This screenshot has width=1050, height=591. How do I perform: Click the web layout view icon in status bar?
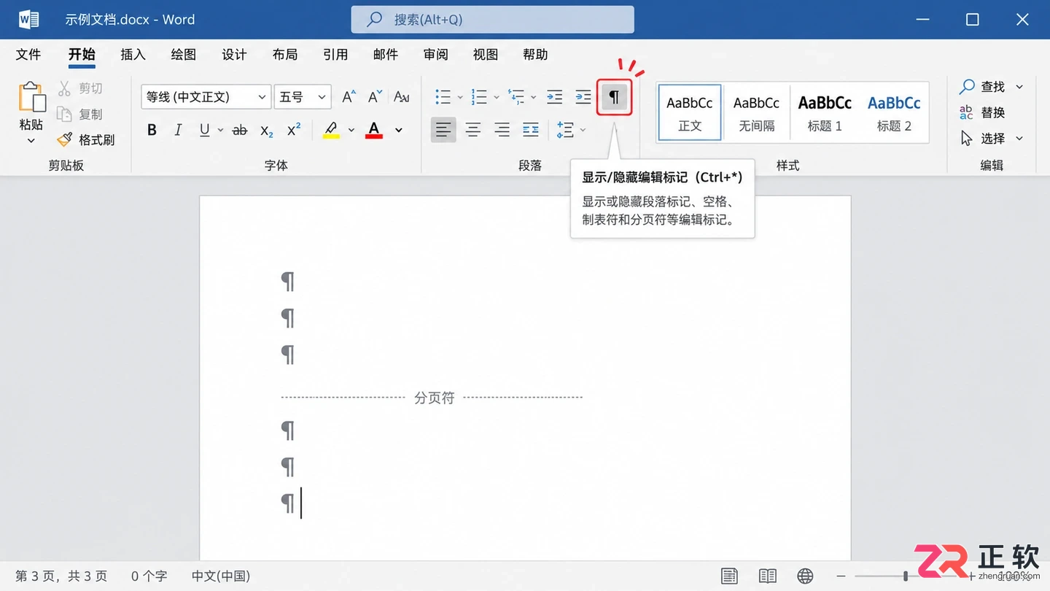805,576
